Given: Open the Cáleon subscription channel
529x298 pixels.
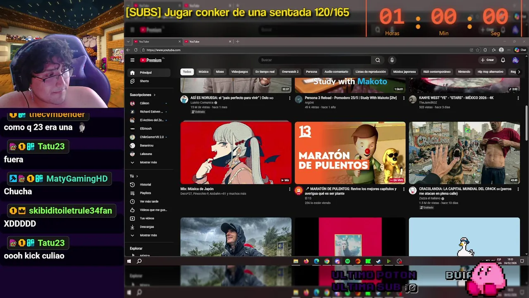Looking at the screenshot, I should (148, 103).
